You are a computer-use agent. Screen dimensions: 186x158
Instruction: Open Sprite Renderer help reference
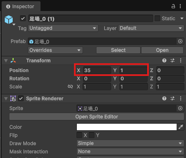(x=164, y=98)
